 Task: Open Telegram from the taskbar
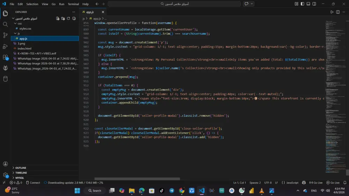point(172,191)
